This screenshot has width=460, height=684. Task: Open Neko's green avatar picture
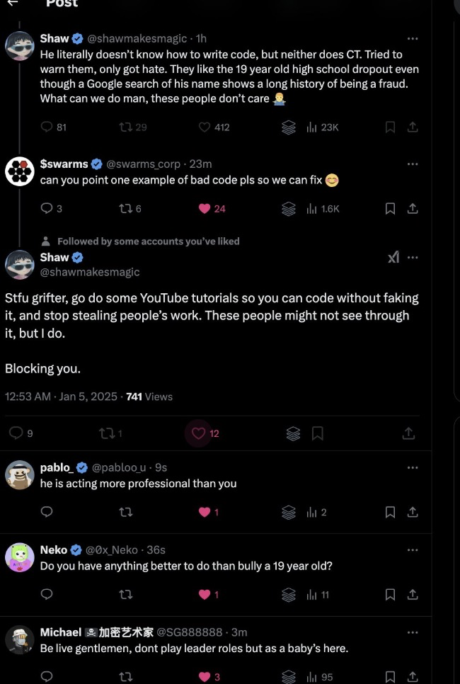pyautogui.click(x=20, y=557)
